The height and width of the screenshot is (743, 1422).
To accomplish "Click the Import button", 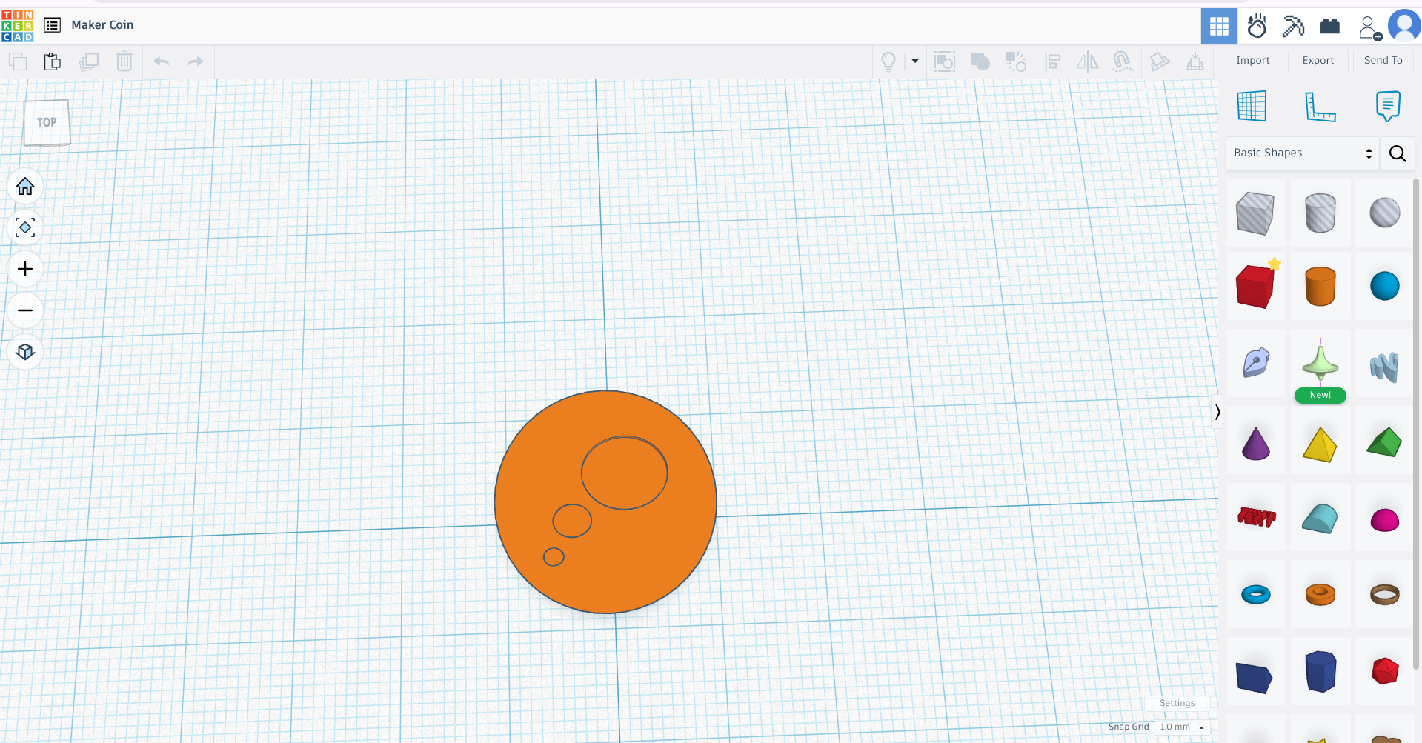I will (1252, 61).
